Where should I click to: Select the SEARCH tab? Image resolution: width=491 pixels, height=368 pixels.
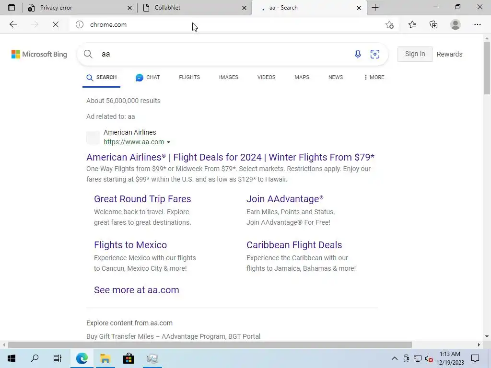point(102,77)
